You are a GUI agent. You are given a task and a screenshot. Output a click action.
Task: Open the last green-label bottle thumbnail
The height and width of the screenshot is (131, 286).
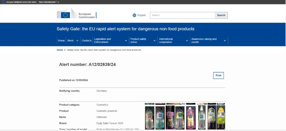[221, 117]
